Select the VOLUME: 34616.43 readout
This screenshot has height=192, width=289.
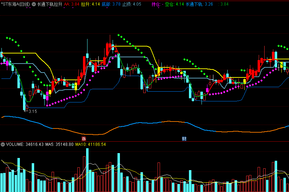25,144
